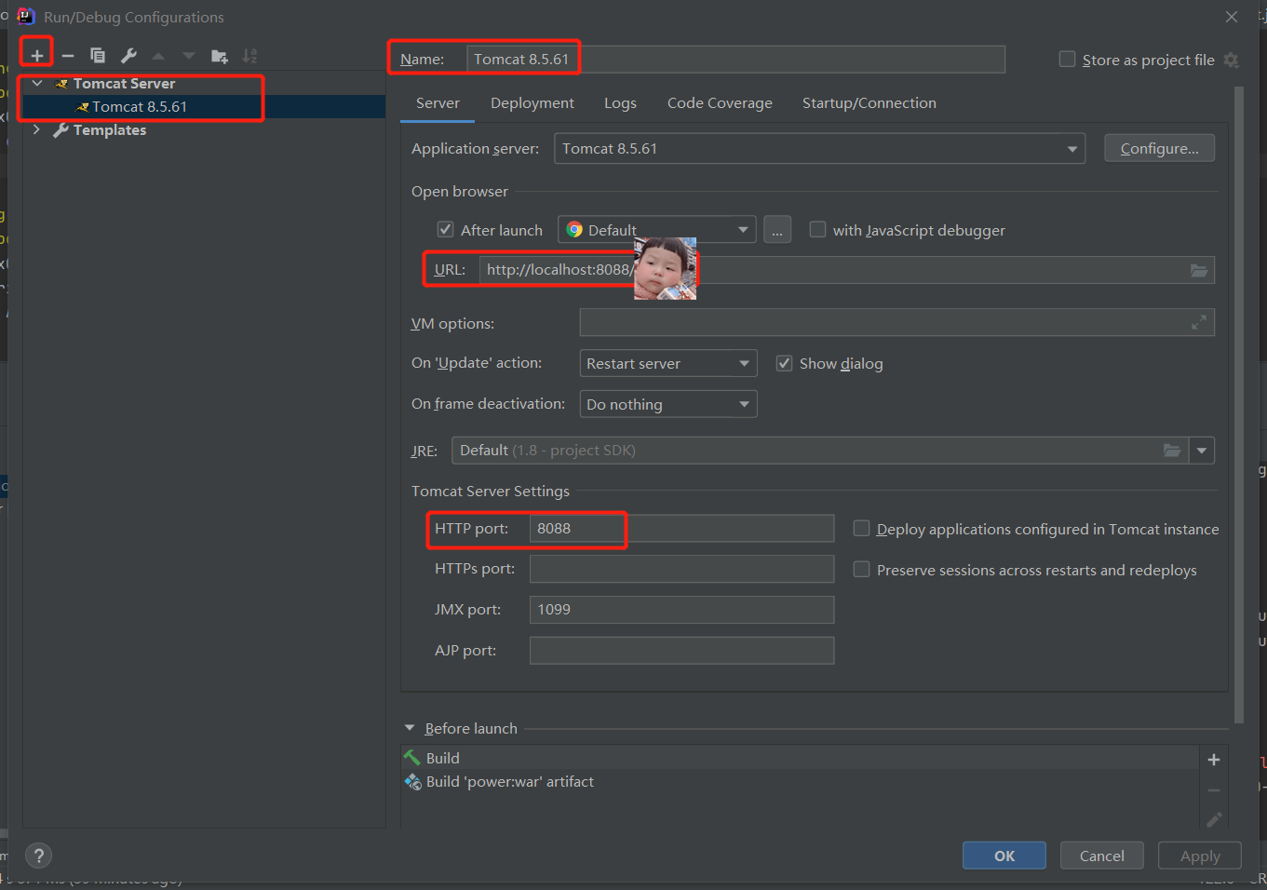Select the Build launch task
This screenshot has width=1267, height=890.
[x=801, y=758]
